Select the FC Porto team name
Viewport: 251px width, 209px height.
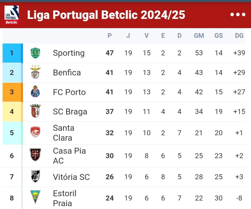pyautogui.click(x=69, y=92)
